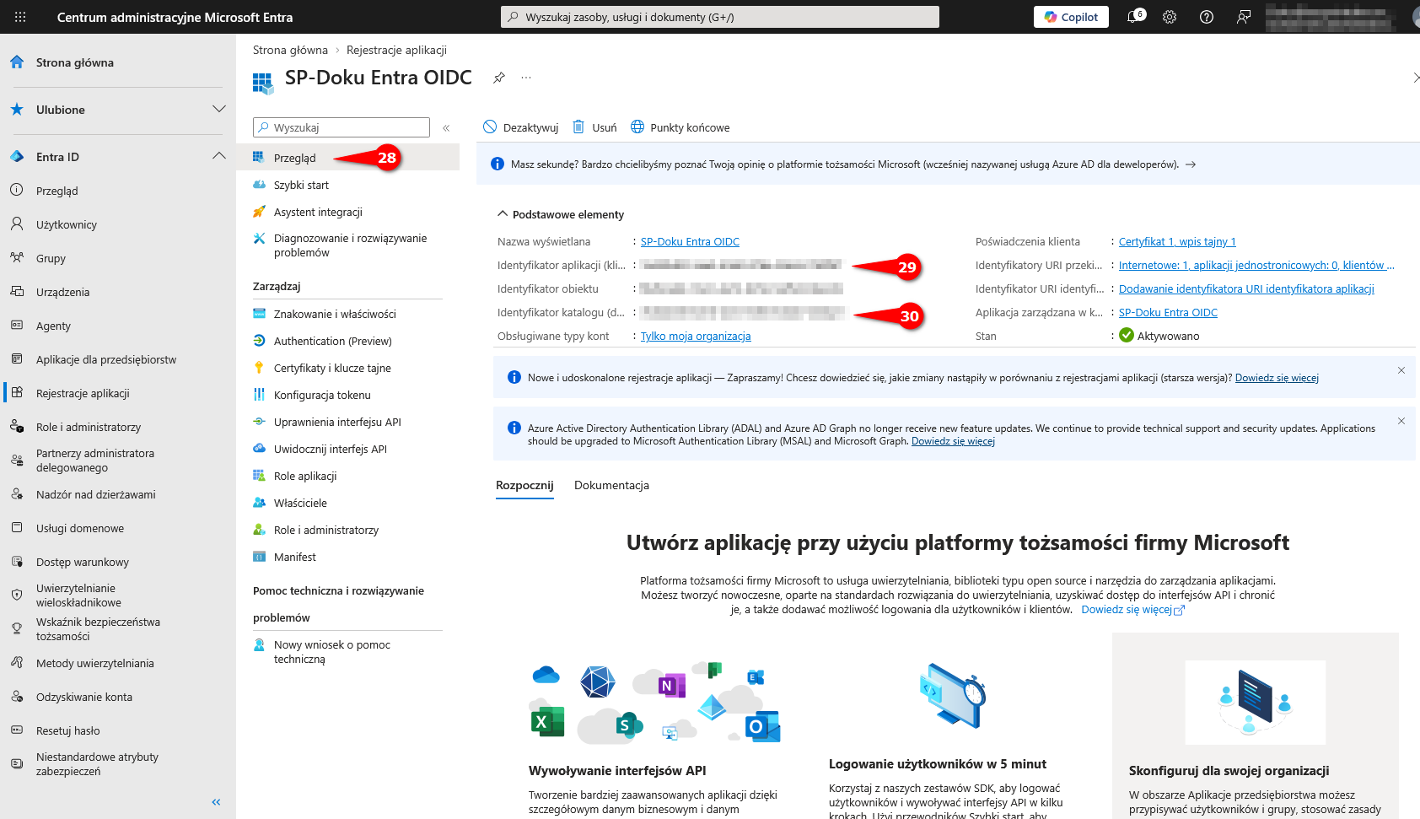Launch Copilot from top bar
Image resolution: width=1420 pixels, height=819 pixels.
pyautogui.click(x=1071, y=17)
